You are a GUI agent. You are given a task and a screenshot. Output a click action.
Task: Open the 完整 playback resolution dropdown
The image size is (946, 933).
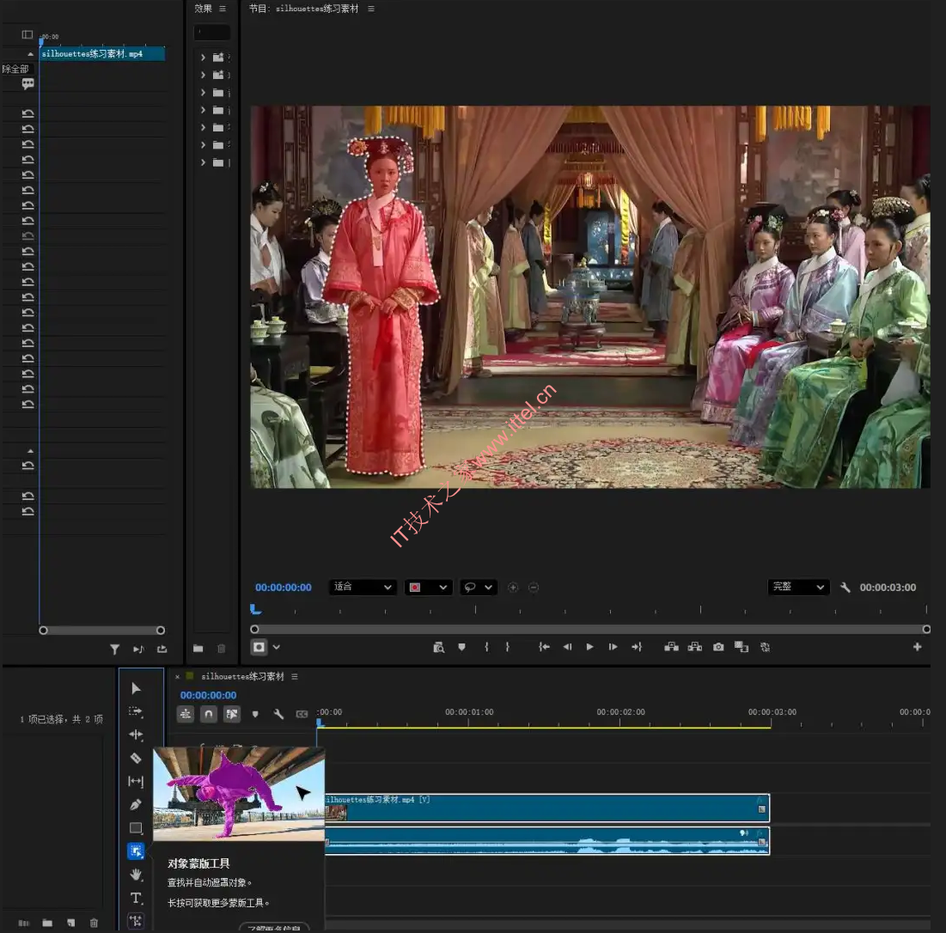point(798,588)
